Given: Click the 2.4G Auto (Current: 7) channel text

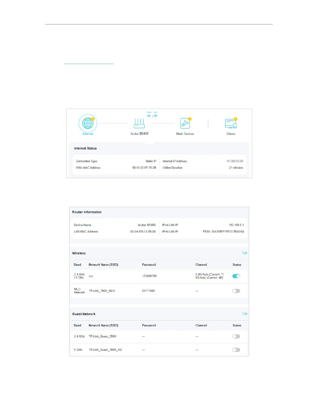Looking at the screenshot, I should coord(210,275).
